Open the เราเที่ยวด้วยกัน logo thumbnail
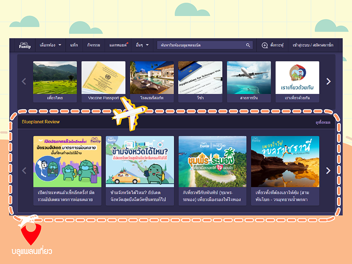Viewport: 352px width, 264px height. pos(297,78)
